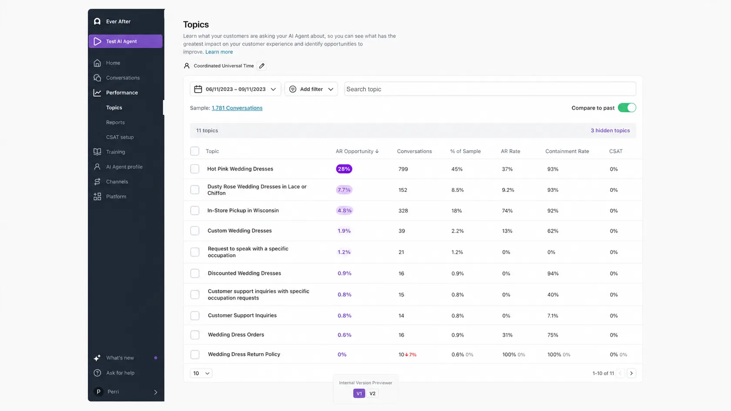Click the Home house icon

[x=97, y=63]
